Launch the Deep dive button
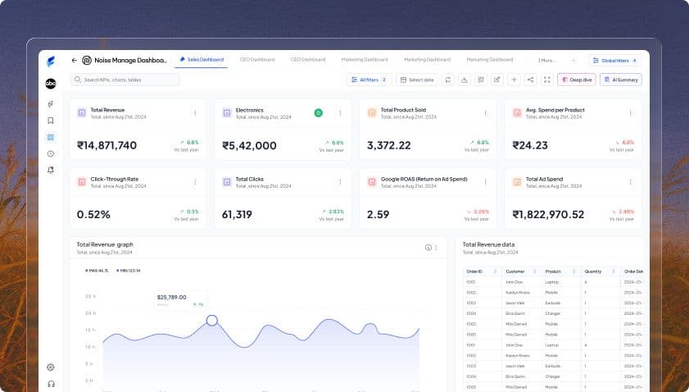 pyautogui.click(x=577, y=80)
